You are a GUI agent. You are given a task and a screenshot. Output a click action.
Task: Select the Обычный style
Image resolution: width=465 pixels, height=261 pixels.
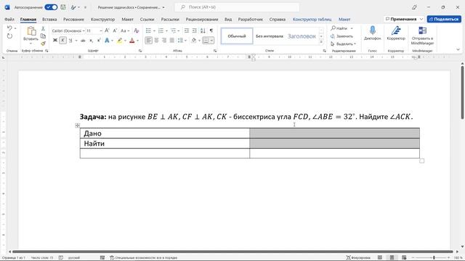237,36
